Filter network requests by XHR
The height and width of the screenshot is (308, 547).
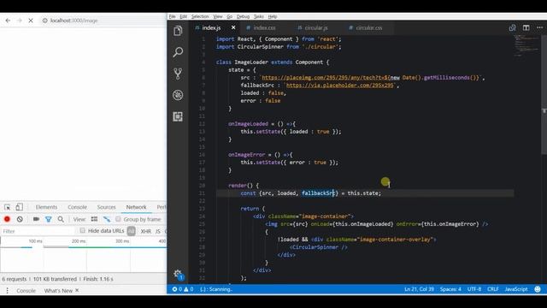(x=146, y=231)
